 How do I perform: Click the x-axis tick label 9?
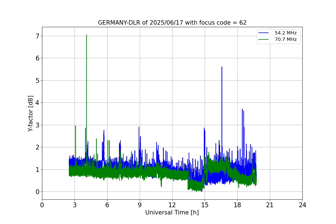(x=140, y=205)
